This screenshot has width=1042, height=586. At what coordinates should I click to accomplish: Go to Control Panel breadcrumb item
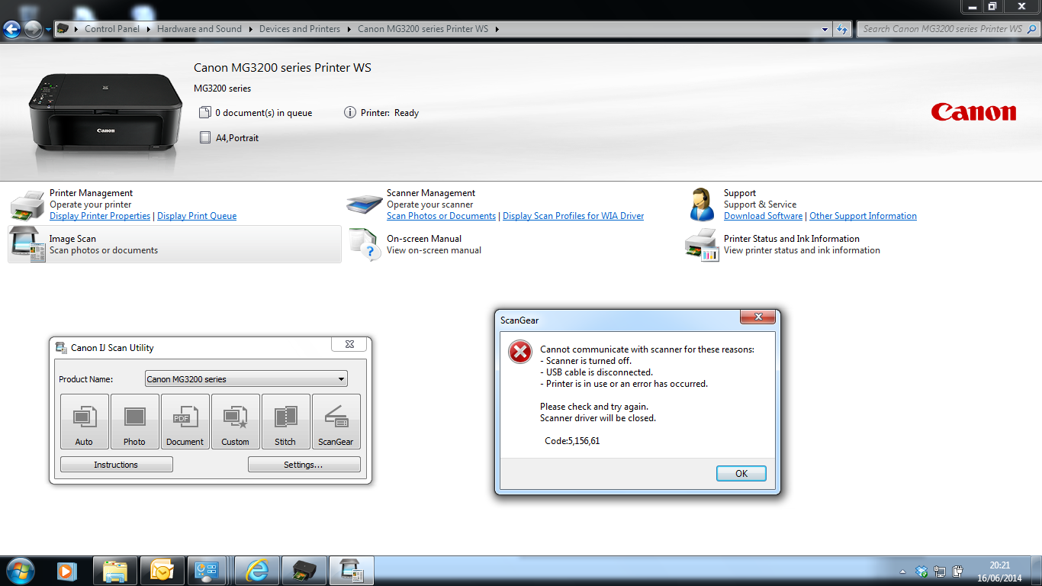112,29
